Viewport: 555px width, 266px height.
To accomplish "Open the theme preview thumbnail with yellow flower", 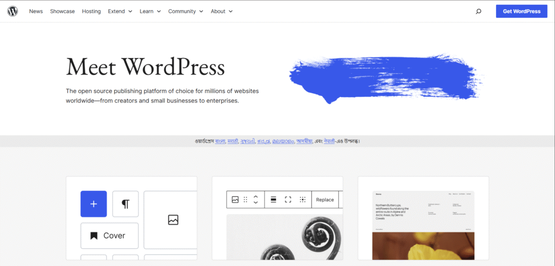I will point(423,225).
